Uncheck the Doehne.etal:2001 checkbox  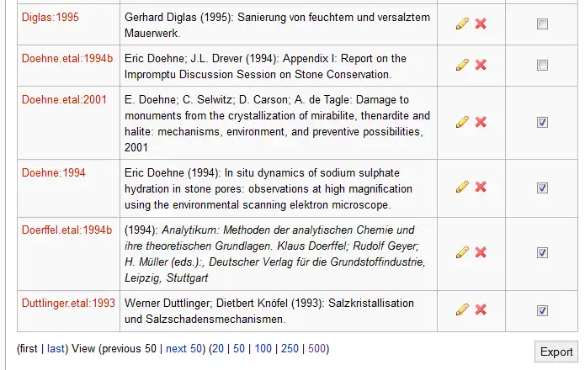[x=542, y=123]
